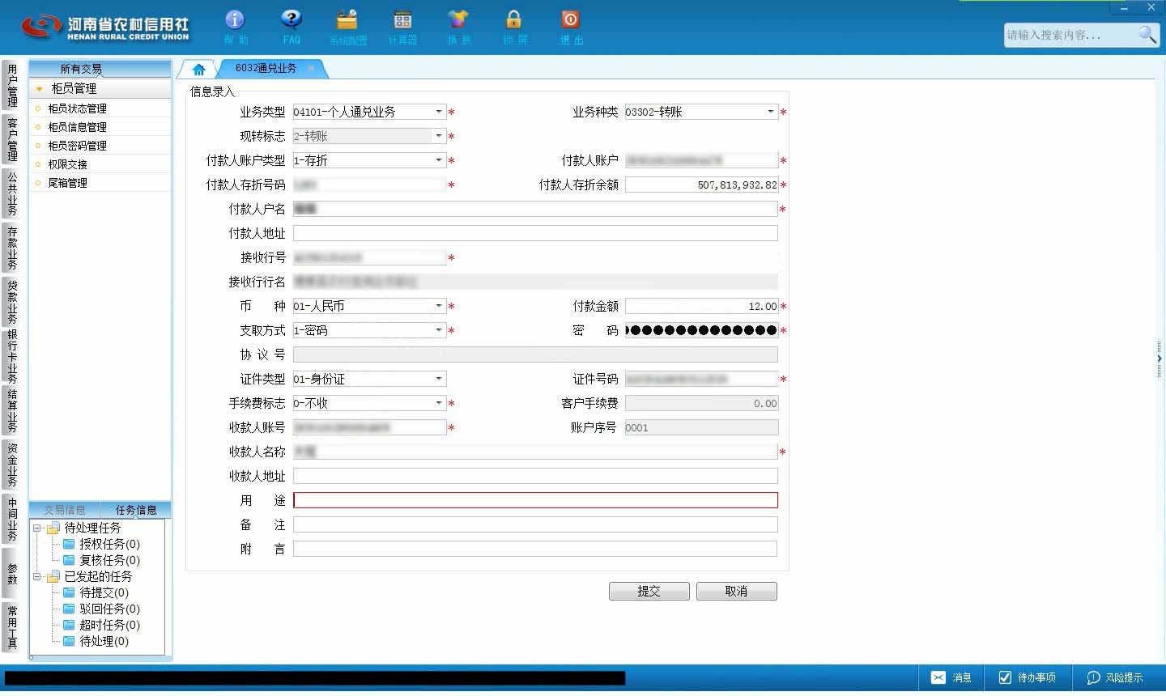
Task: Click the 取消 cancel button
Action: (737, 592)
